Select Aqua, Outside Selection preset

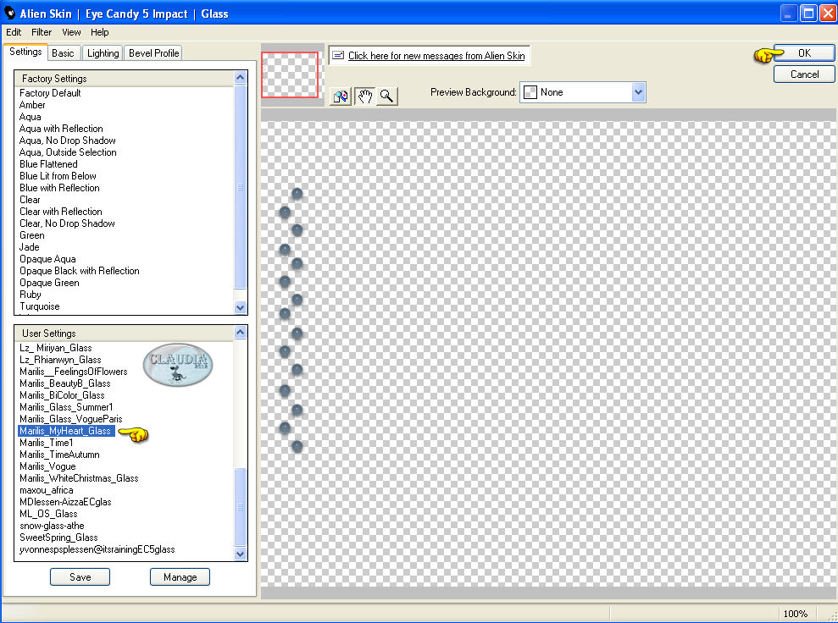pyautogui.click(x=68, y=152)
